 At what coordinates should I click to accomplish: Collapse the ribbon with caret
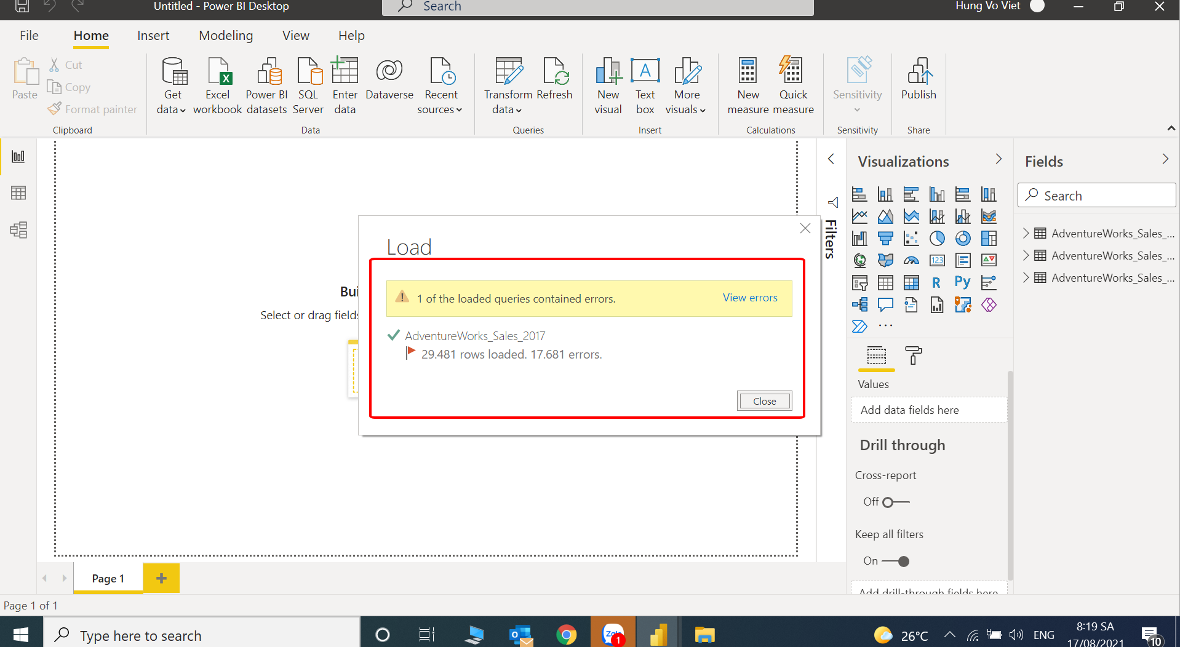pyautogui.click(x=1171, y=129)
